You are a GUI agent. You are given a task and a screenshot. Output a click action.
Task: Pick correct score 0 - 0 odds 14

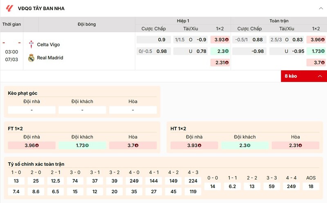213,186
